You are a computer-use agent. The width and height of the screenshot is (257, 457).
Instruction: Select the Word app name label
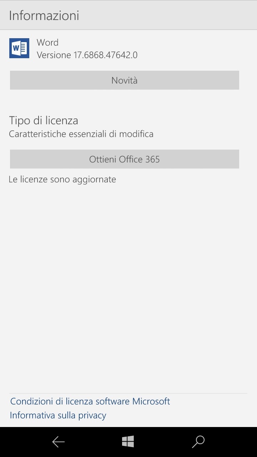pyautogui.click(x=47, y=42)
